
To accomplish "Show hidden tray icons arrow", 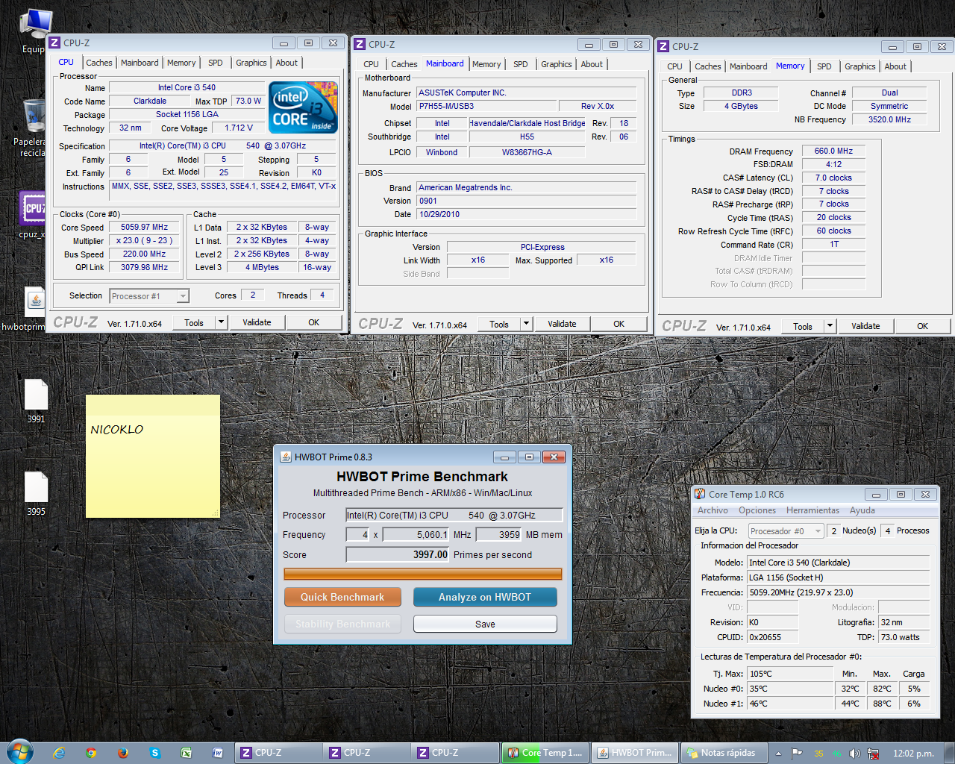I will point(778,753).
